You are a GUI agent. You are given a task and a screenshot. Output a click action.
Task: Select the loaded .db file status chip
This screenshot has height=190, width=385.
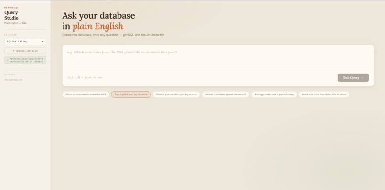coord(25,60)
